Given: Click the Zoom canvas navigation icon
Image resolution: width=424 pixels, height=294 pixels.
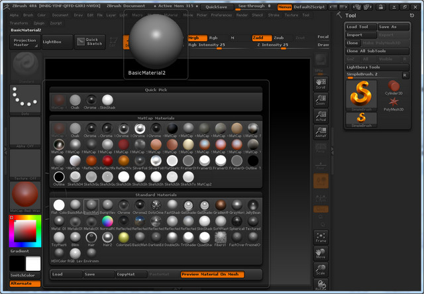Looking at the screenshot, I should pyautogui.click(x=321, y=100).
